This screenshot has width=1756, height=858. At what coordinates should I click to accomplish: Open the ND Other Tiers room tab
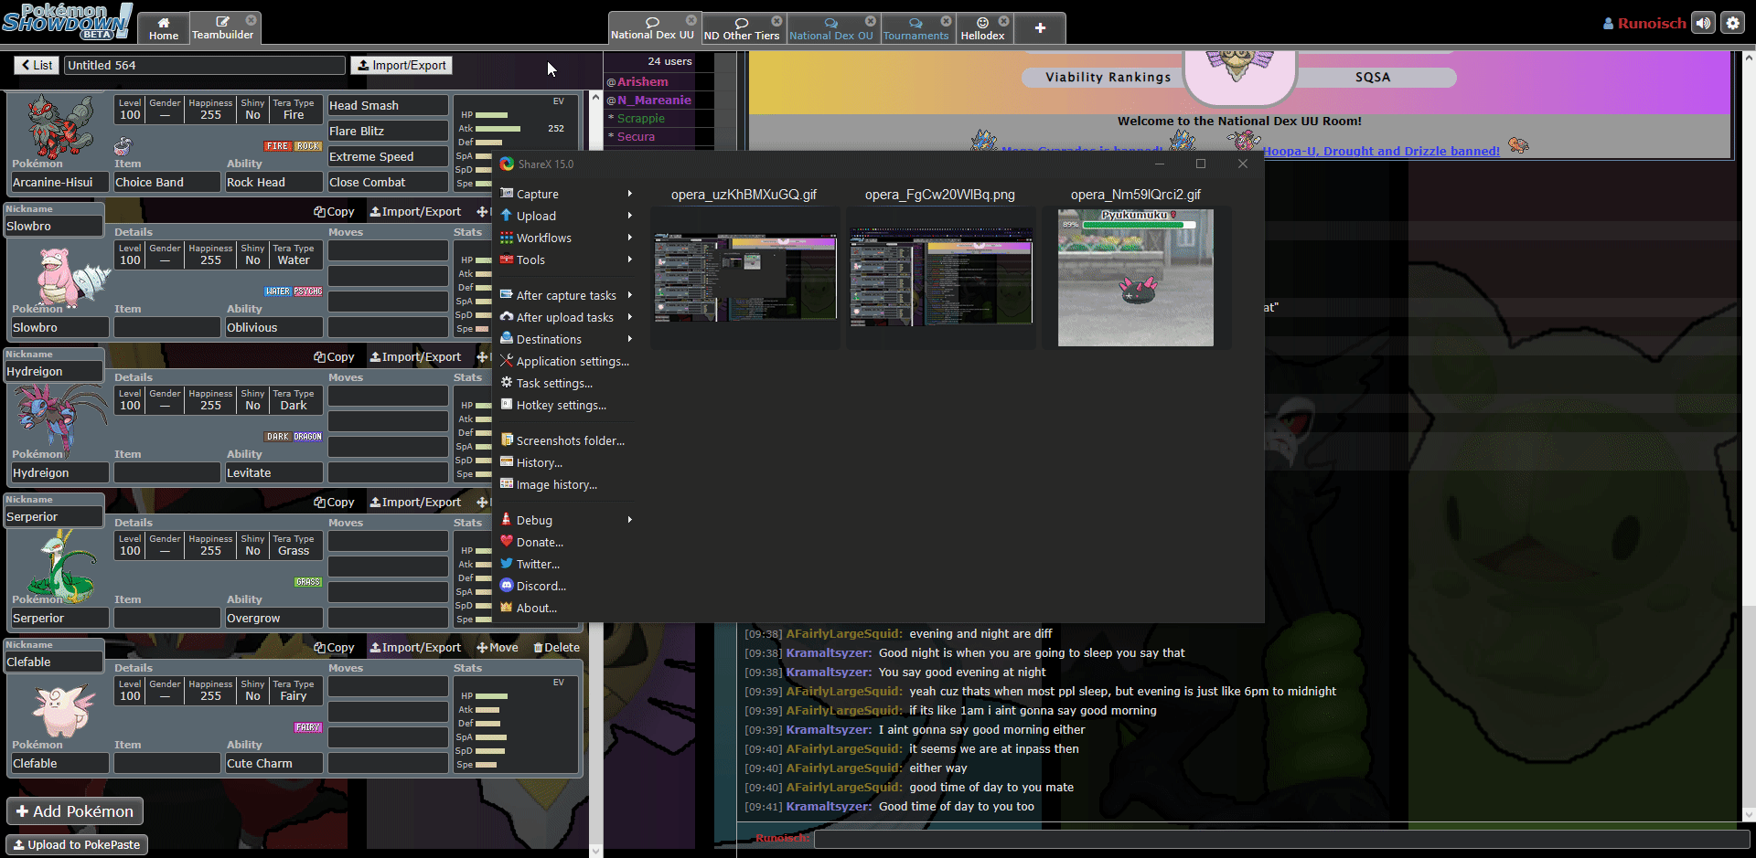point(742,28)
